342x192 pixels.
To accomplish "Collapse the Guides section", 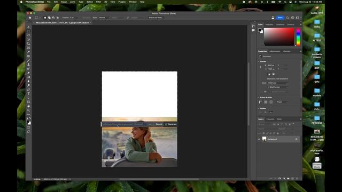I will coord(259,108).
